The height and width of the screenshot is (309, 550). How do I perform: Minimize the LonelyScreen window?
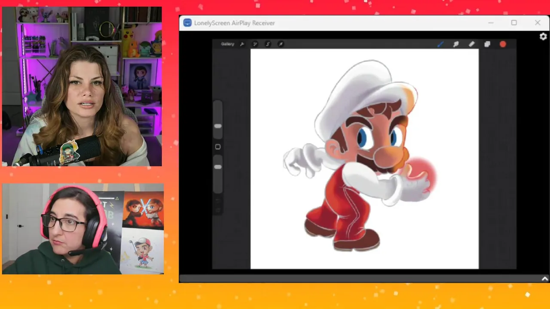point(491,23)
